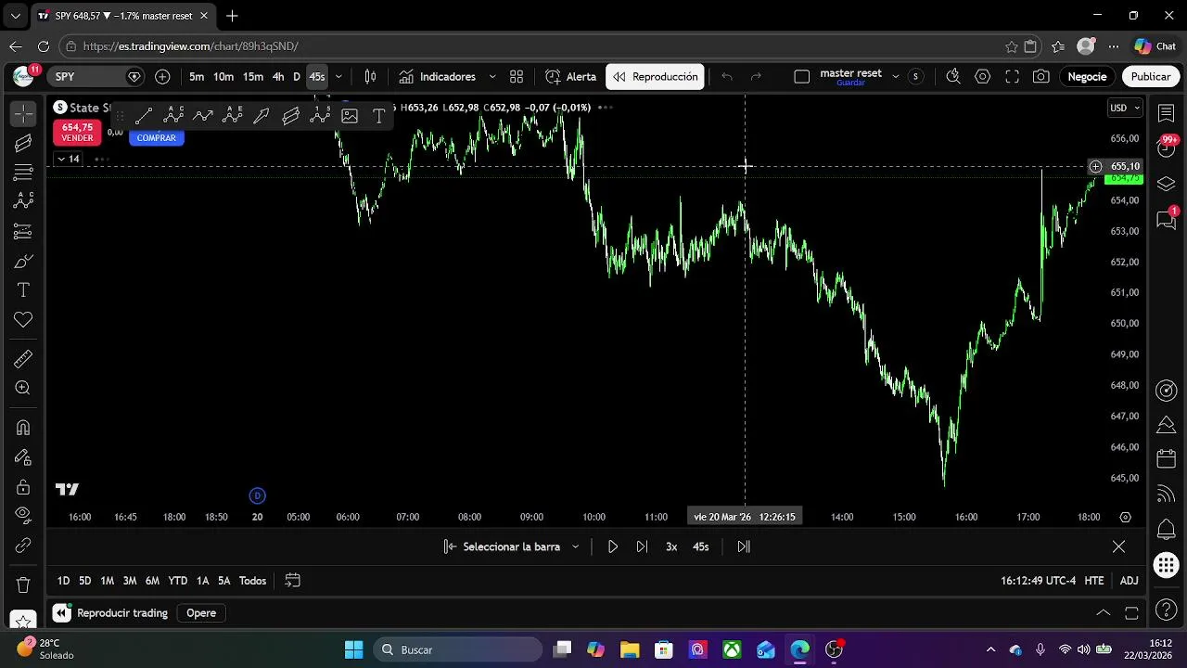Delete drawings with trash icon

pos(23,585)
